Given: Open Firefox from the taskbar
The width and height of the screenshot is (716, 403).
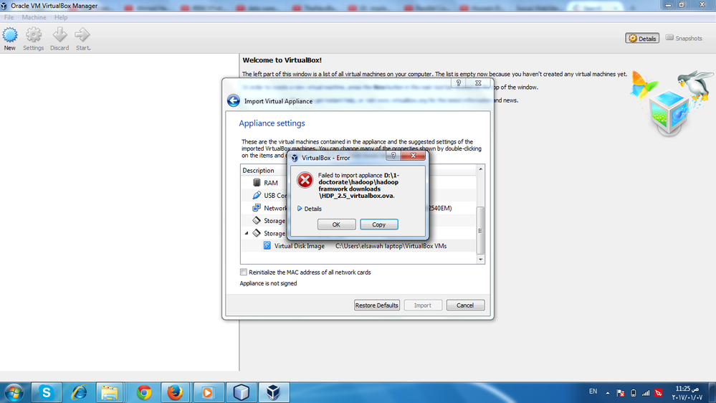Looking at the screenshot, I should (175, 392).
